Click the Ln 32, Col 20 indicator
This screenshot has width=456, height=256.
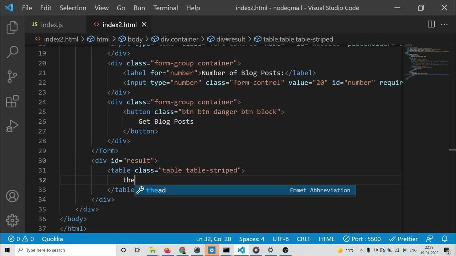click(x=213, y=239)
